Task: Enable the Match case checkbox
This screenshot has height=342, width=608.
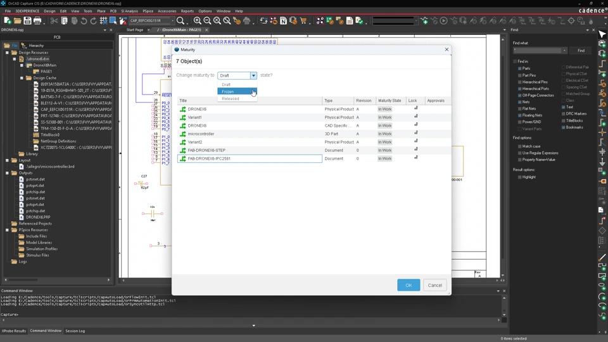Action: [x=520, y=146]
